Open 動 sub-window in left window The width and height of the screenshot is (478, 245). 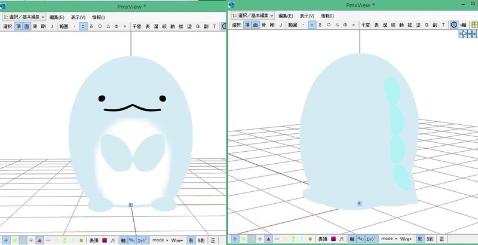(173, 26)
